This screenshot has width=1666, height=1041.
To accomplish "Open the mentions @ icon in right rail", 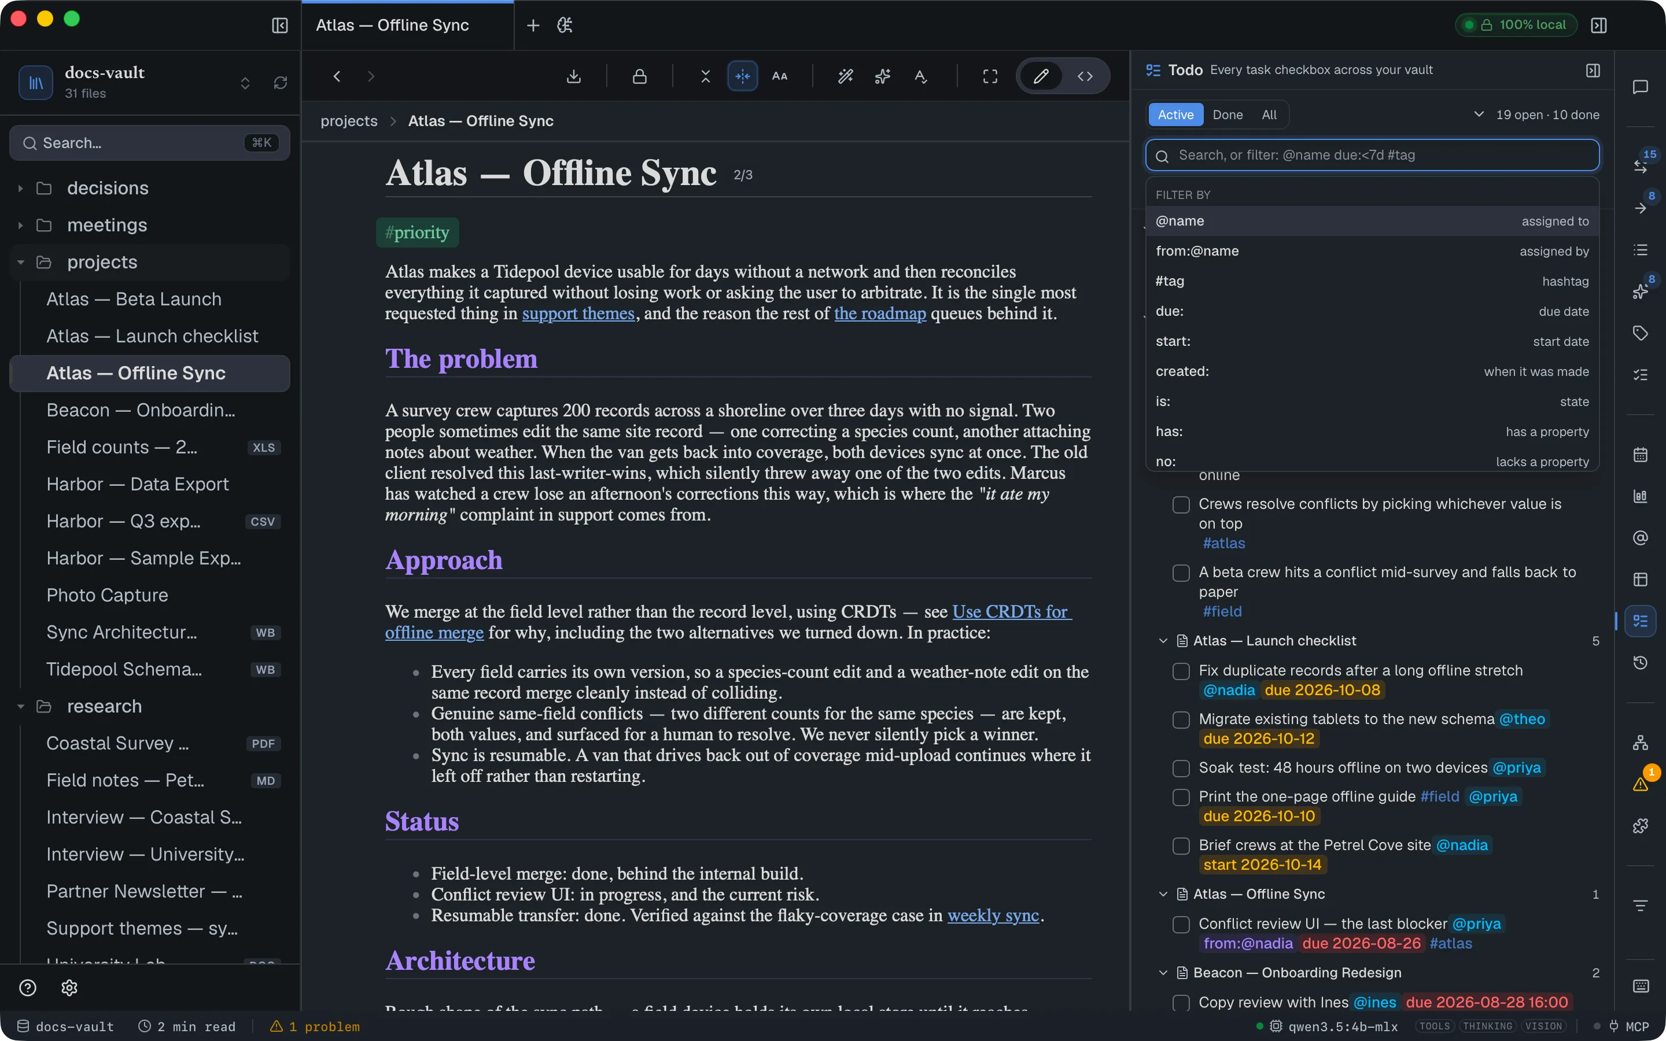I will (1641, 538).
